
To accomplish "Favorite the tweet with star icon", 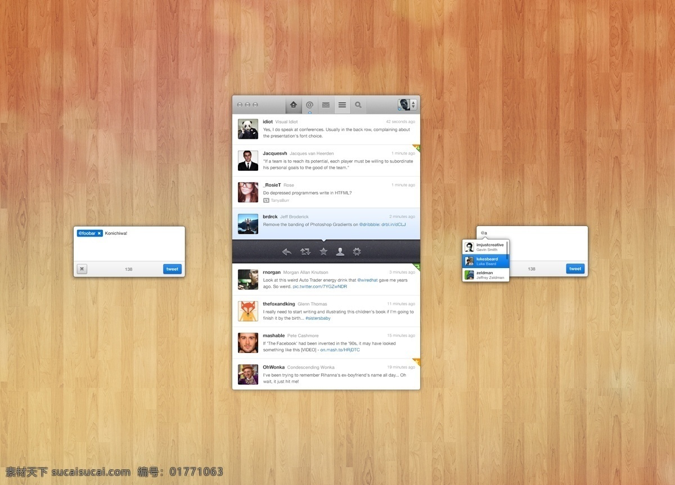I will pyautogui.click(x=323, y=252).
